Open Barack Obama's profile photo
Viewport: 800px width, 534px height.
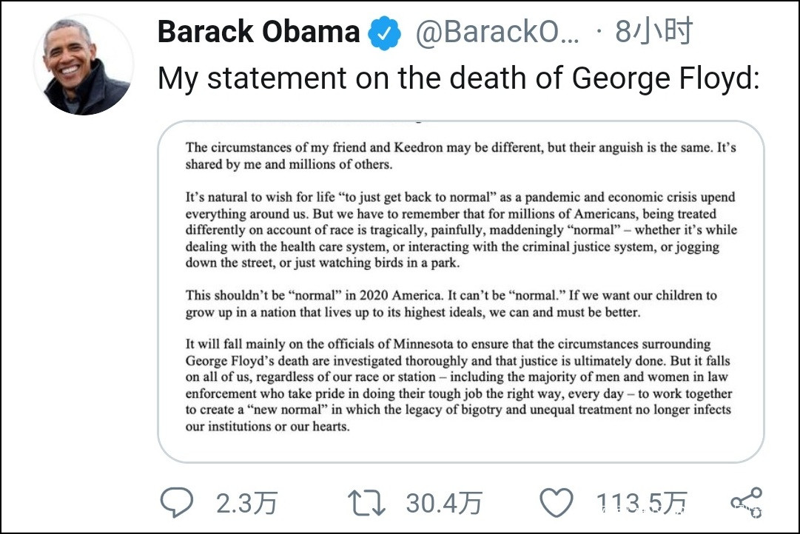(x=83, y=65)
